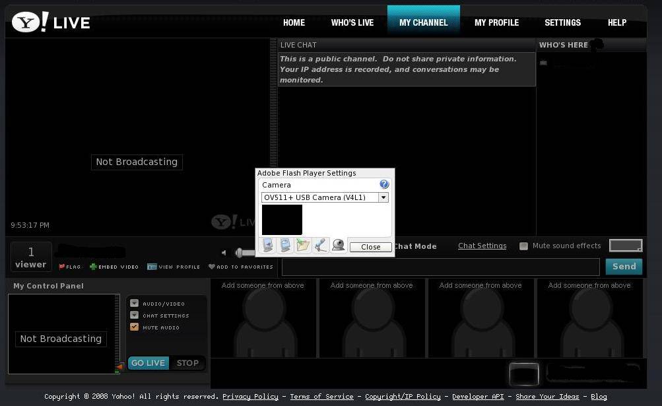Go to the Home tab
This screenshot has height=406, width=662.
point(294,23)
